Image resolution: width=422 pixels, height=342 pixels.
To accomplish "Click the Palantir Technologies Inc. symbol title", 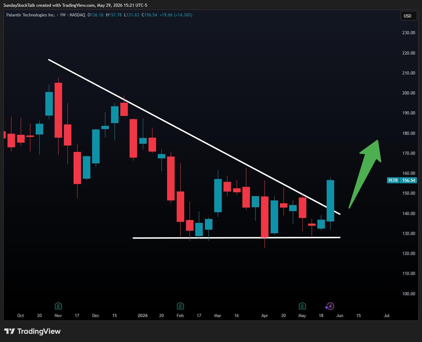I will pyautogui.click(x=31, y=15).
